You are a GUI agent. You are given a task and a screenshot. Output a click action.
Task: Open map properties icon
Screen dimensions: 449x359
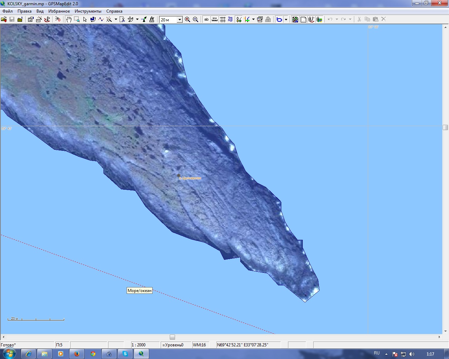tap(31, 20)
